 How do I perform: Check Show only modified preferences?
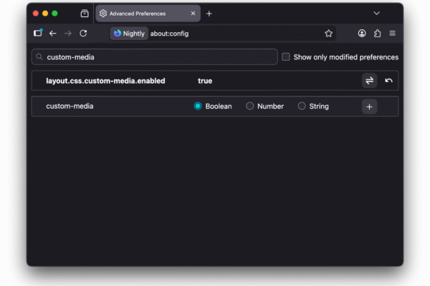286,57
